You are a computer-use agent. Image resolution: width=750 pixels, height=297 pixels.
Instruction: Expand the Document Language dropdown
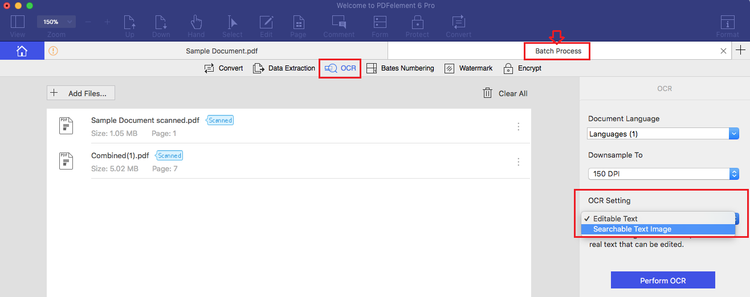click(663, 134)
